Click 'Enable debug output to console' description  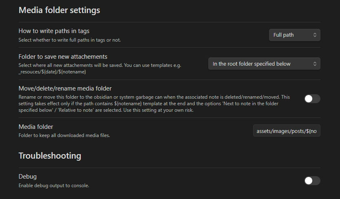point(54,186)
